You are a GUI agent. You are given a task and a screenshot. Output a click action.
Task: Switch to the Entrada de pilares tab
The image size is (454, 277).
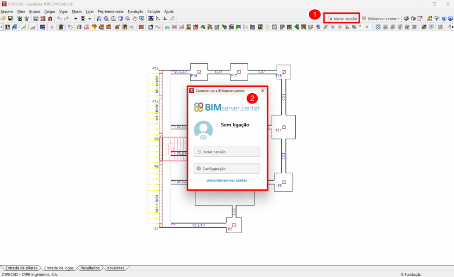click(21, 268)
